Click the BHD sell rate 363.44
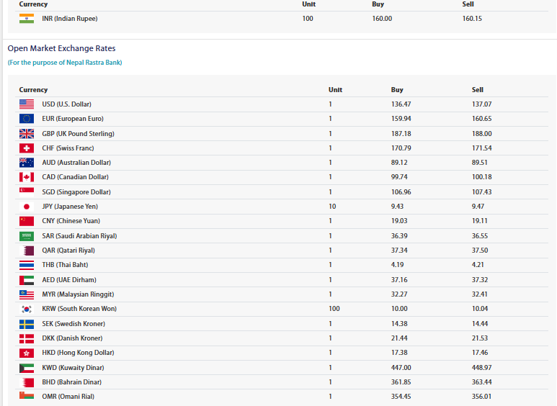 point(481,382)
